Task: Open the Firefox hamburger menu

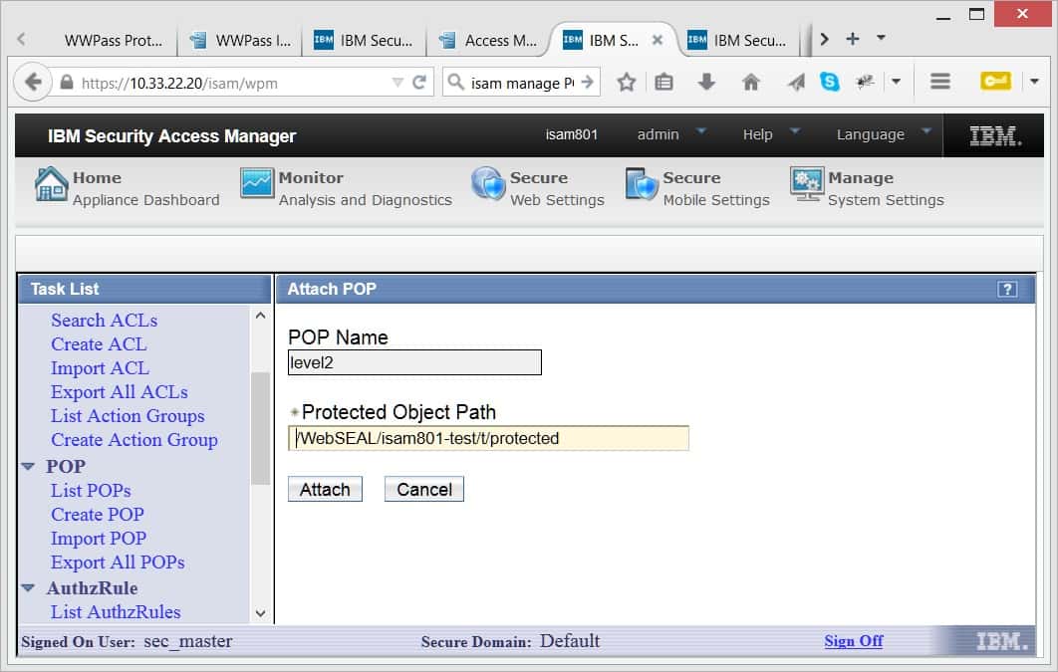Action: point(939,83)
